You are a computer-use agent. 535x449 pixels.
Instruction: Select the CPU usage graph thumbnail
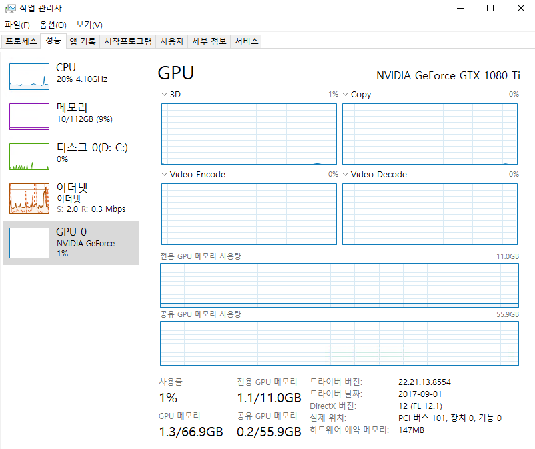click(x=29, y=77)
